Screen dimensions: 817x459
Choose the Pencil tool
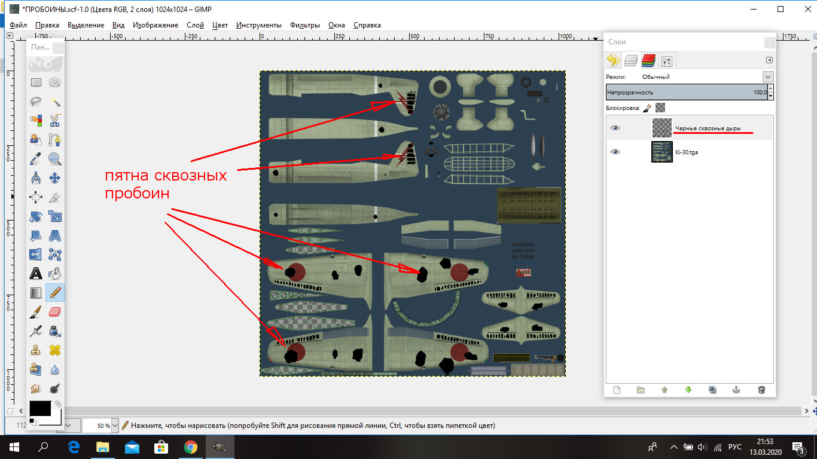point(55,293)
